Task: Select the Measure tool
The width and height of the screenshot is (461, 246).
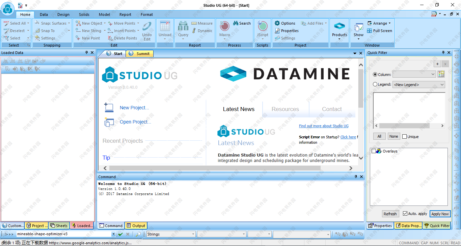Action: [202, 23]
